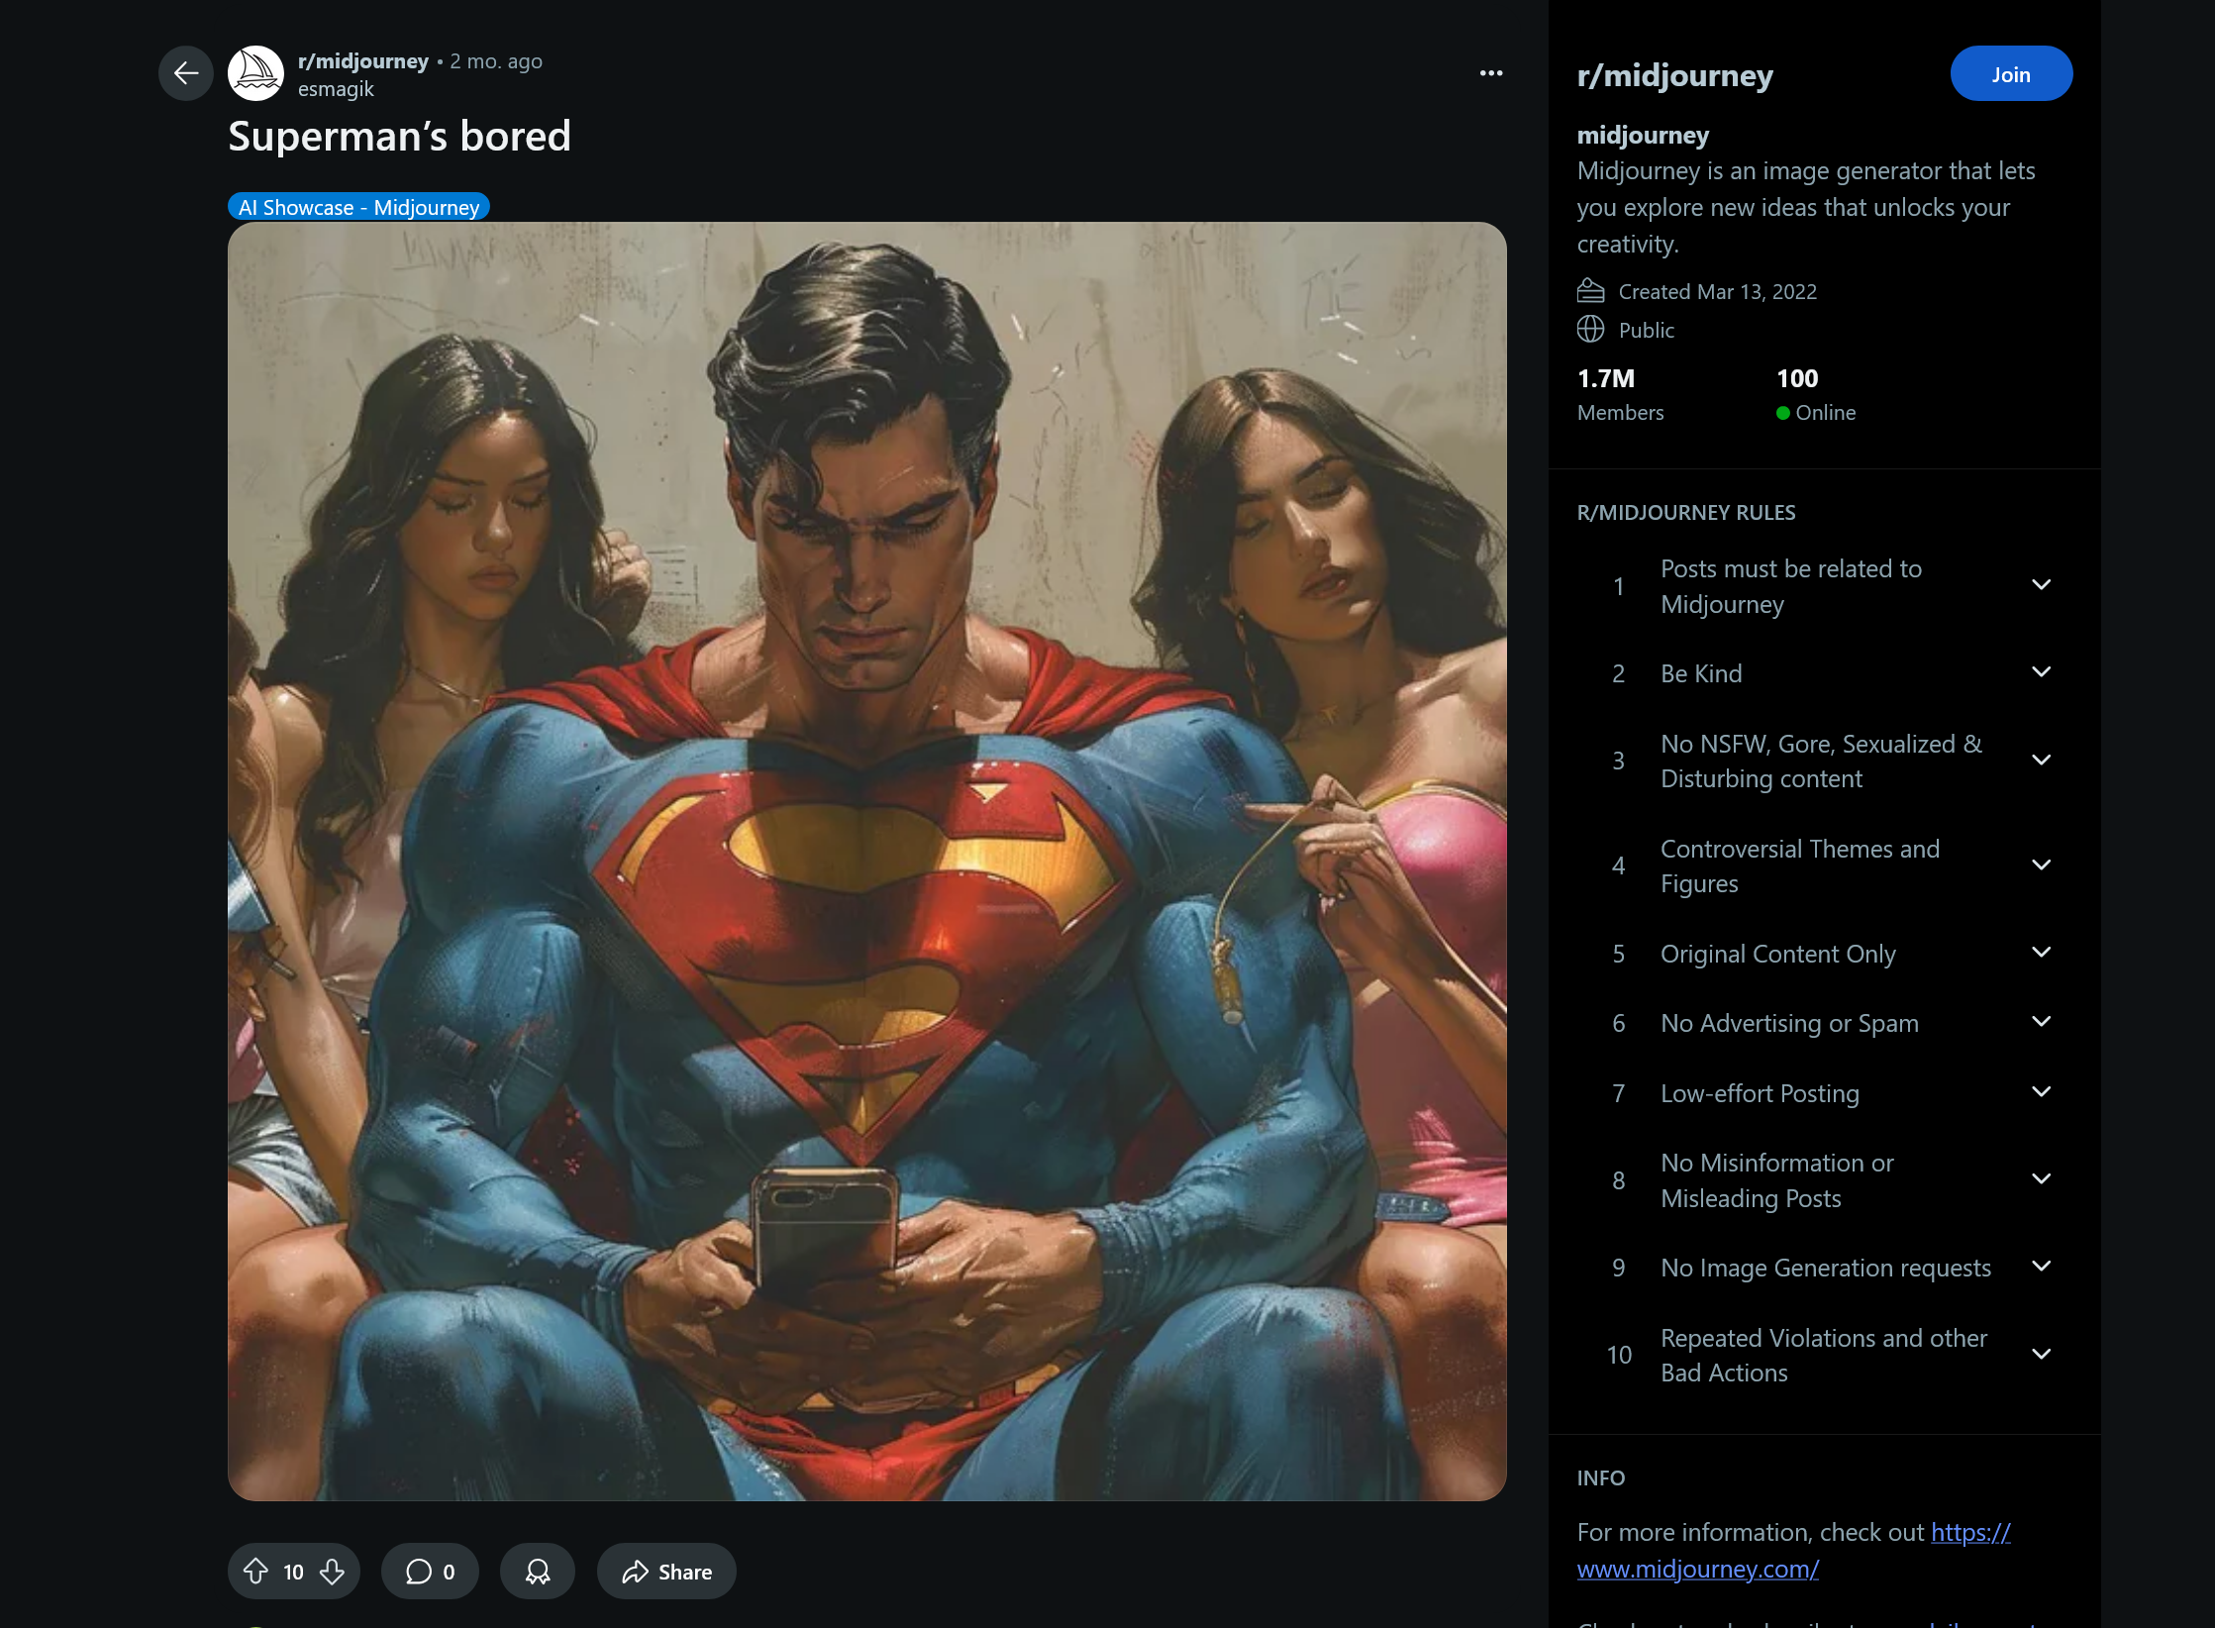Join the r/midjourney community

click(2010, 73)
